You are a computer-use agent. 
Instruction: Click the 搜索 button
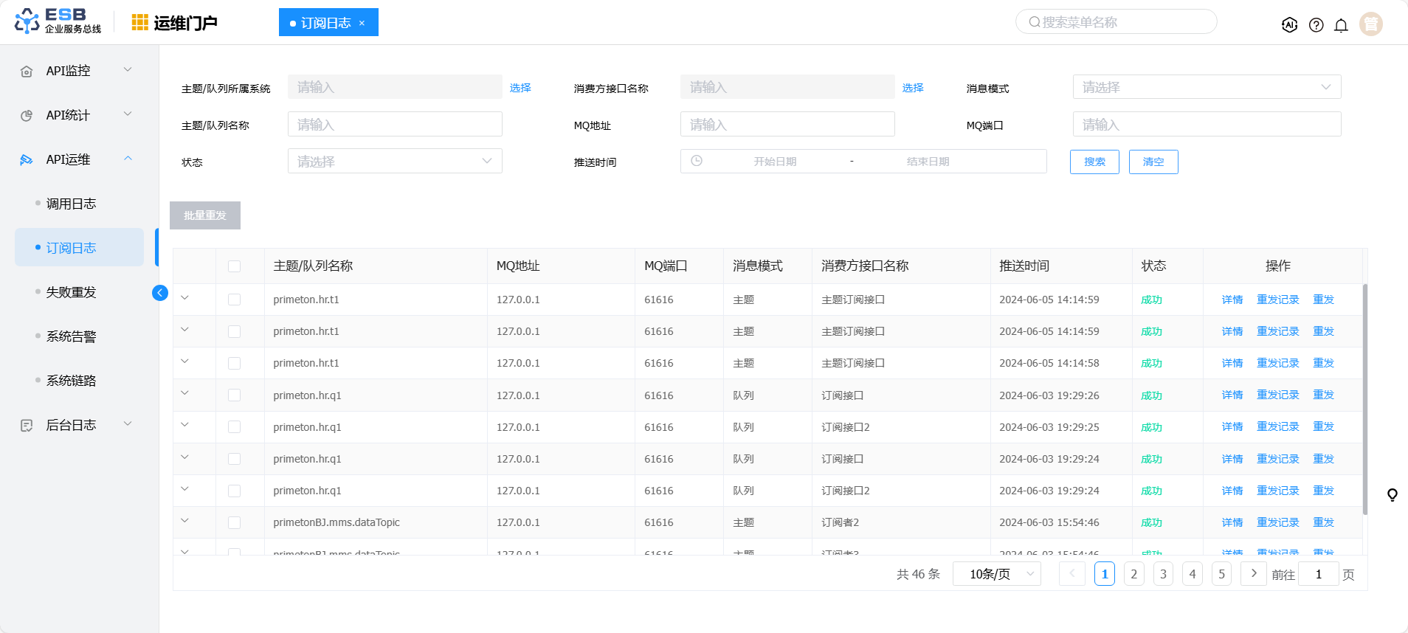(1094, 162)
